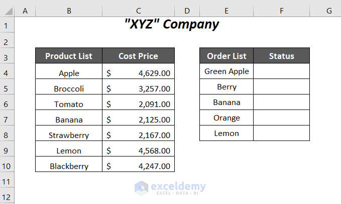
Task: Select the Broccoli cell
Action: pos(69,89)
